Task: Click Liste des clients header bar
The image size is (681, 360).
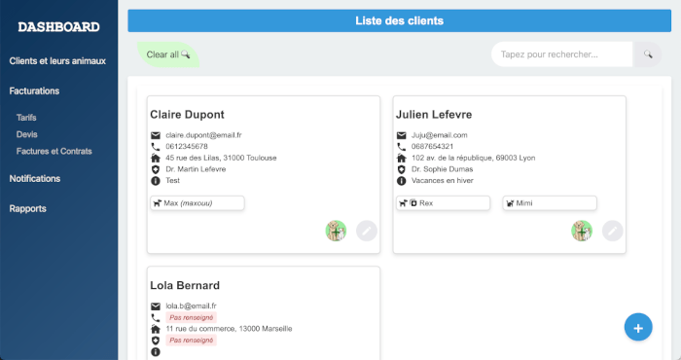Action: click(399, 20)
